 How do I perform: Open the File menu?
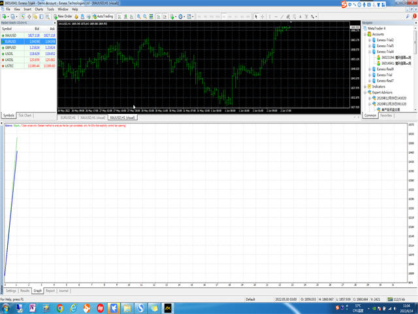[8, 9]
